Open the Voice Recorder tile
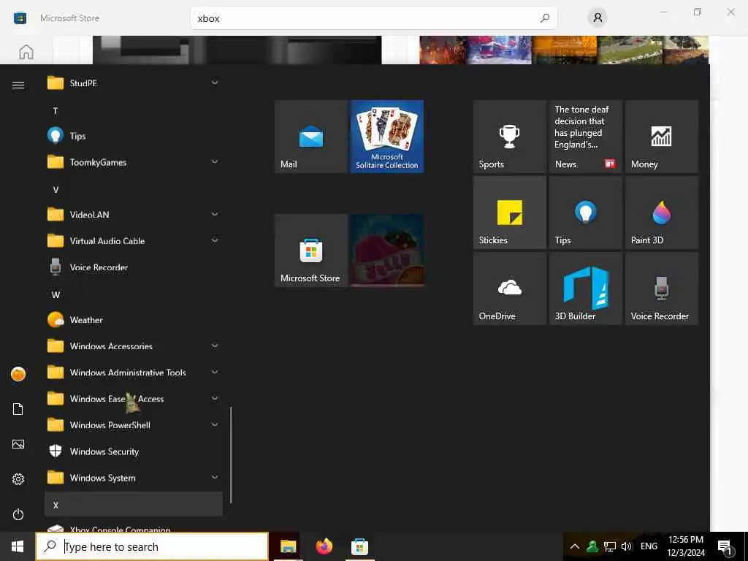 tap(661, 289)
